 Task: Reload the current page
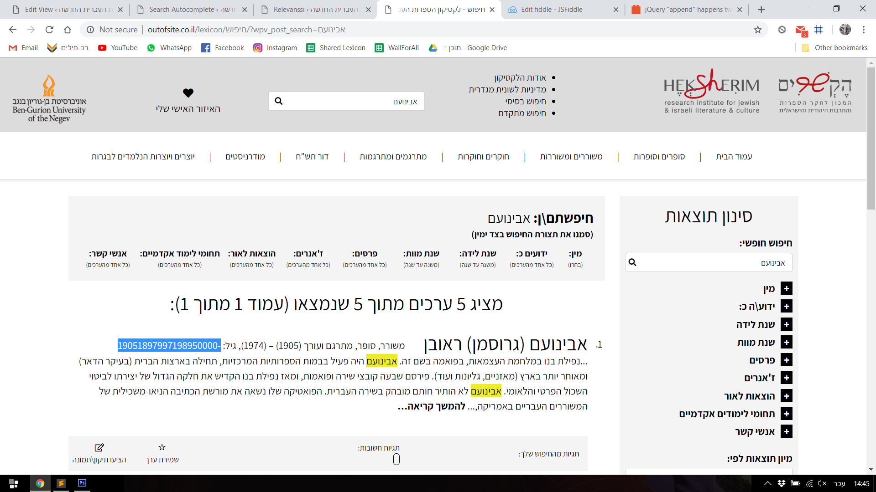[49, 30]
